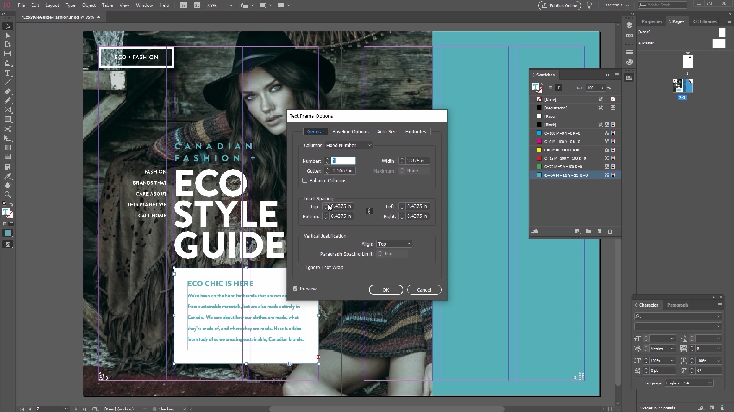Click the delete swatch trash icon

[x=610, y=232]
